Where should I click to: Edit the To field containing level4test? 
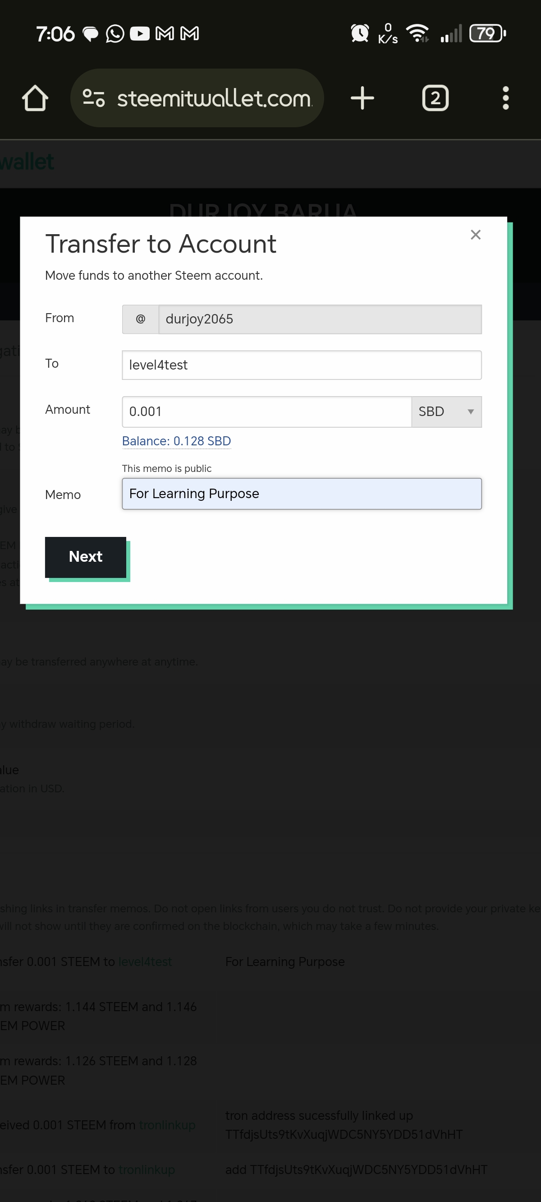[302, 365]
